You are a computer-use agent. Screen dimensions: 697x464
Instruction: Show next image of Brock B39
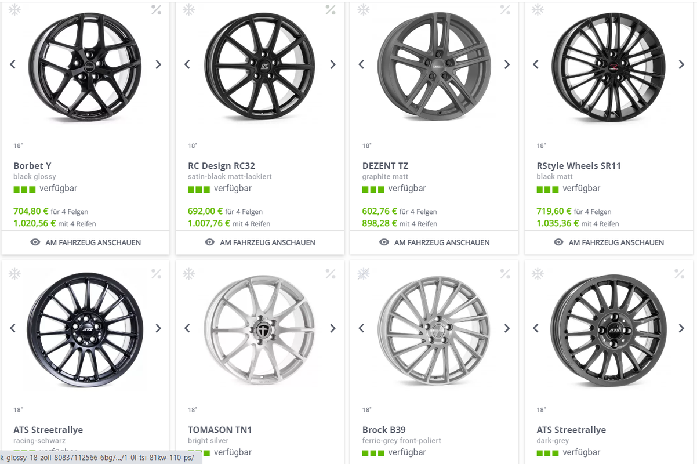coord(507,328)
